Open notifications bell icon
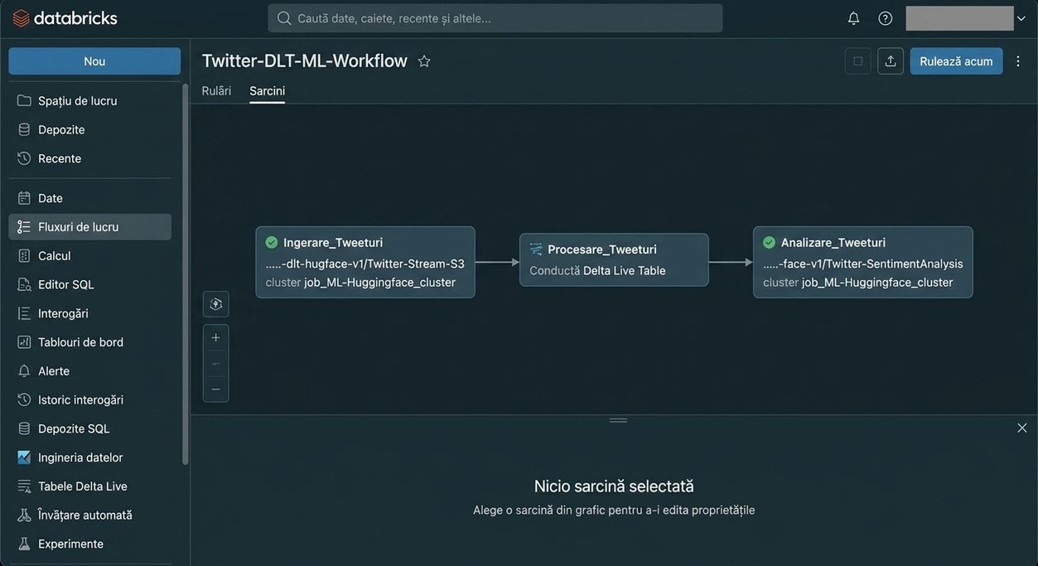 pos(853,17)
